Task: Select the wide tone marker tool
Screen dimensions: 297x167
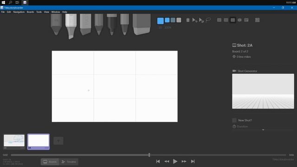Action: tap(85, 25)
